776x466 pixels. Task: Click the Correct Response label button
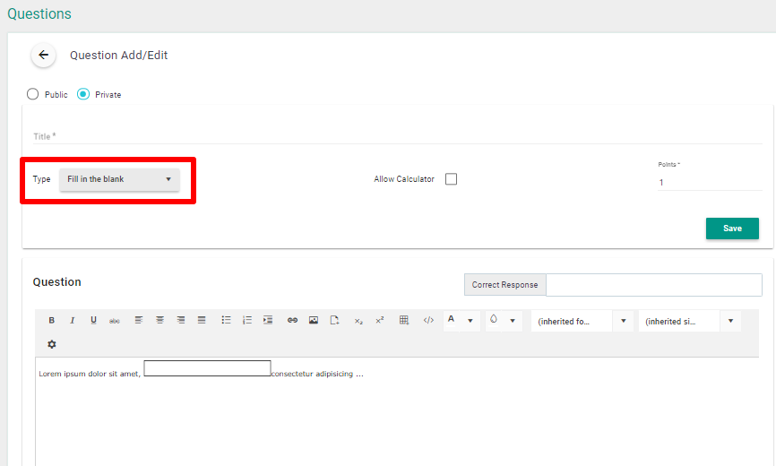coord(504,285)
